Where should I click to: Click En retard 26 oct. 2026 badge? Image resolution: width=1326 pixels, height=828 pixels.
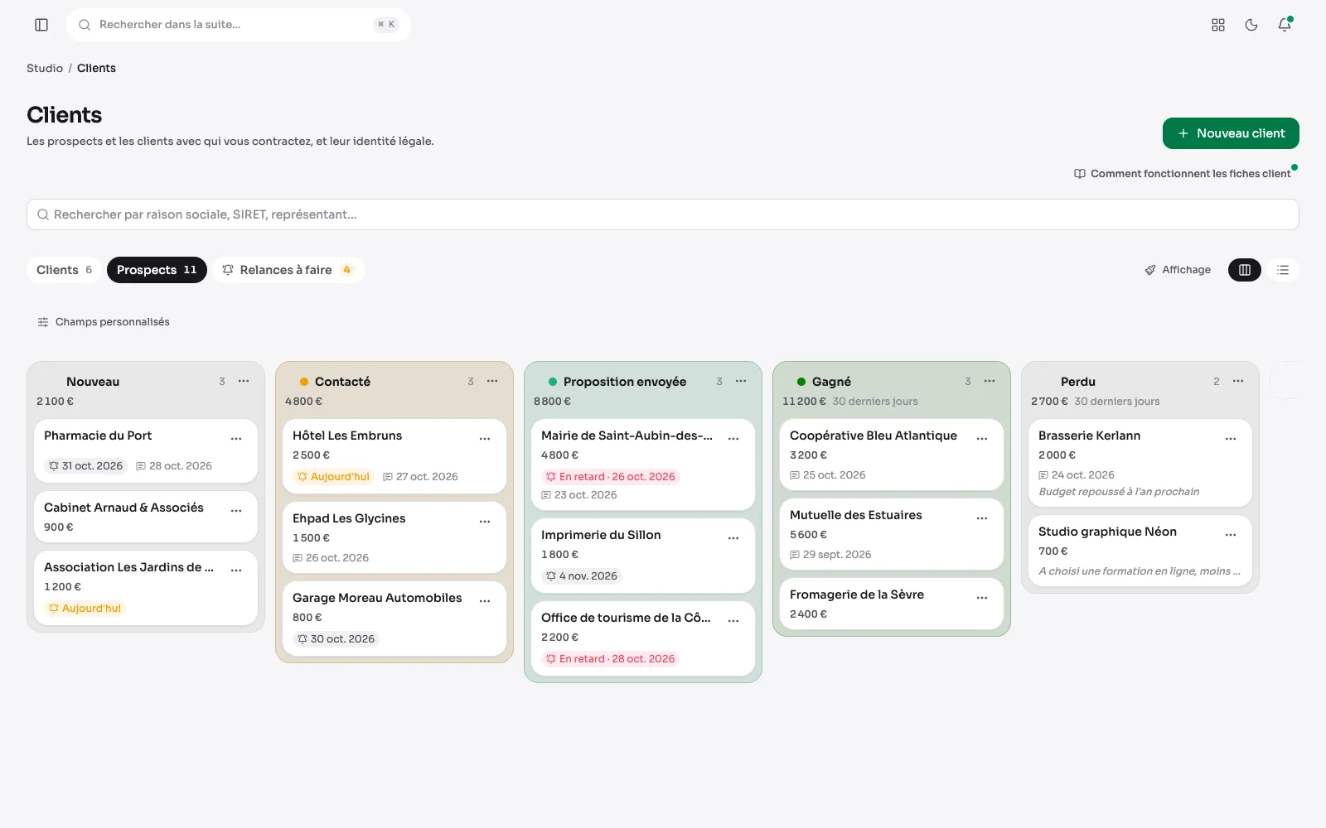tap(610, 477)
